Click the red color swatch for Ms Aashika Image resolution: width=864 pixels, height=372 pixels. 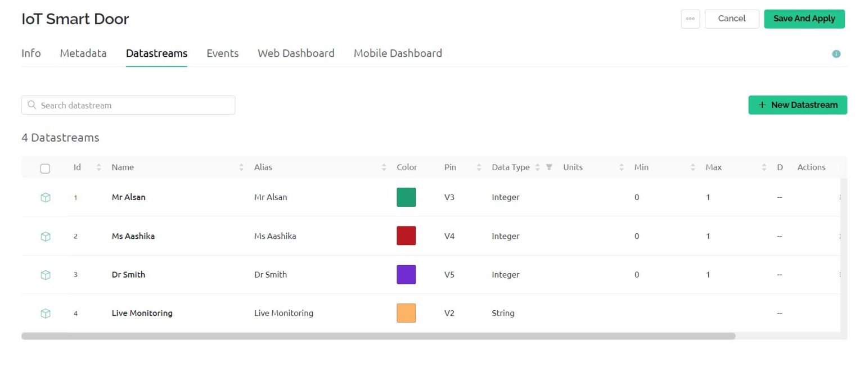[x=406, y=236]
